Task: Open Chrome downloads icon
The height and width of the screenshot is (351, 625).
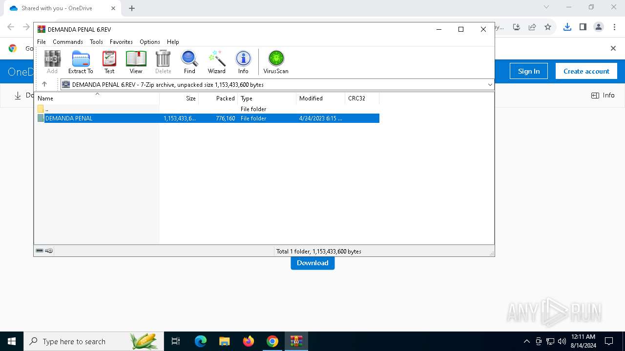Action: pyautogui.click(x=567, y=27)
